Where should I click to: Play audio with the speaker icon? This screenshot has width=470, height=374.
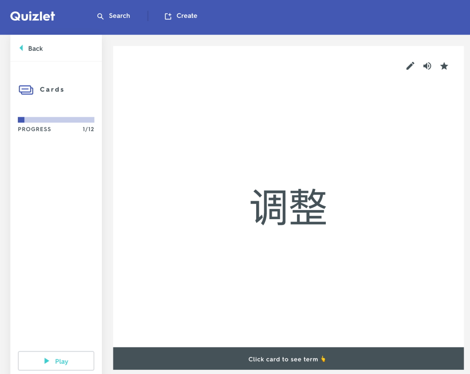tap(427, 66)
